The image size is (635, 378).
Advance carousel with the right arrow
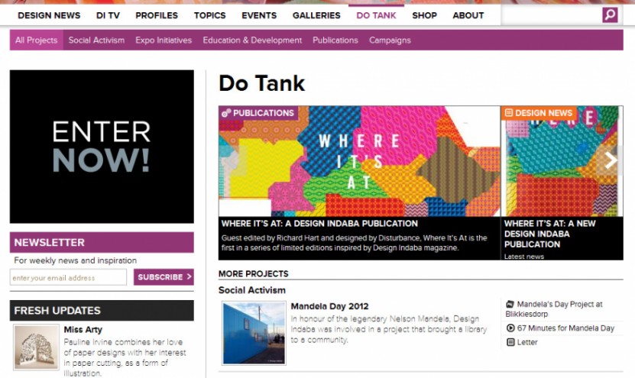pyautogui.click(x=610, y=160)
